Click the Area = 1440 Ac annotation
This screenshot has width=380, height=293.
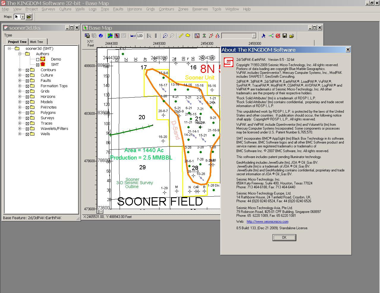pos(144,150)
